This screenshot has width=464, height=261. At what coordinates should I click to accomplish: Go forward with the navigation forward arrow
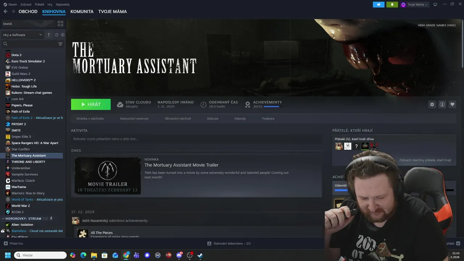coord(13,12)
